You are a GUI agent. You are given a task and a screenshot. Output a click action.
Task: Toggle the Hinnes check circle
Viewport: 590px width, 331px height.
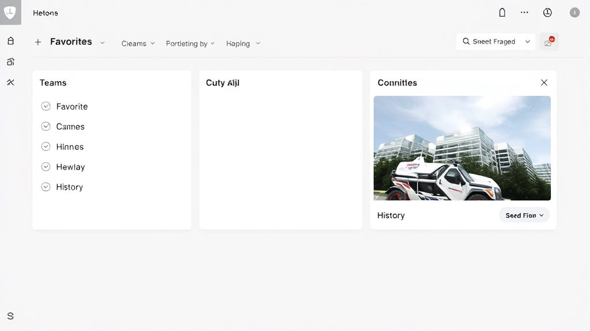[46, 147]
